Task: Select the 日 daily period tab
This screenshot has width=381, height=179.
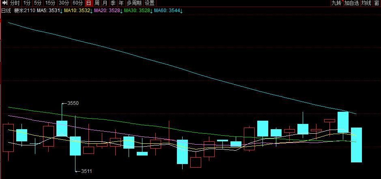Action: point(89,3)
